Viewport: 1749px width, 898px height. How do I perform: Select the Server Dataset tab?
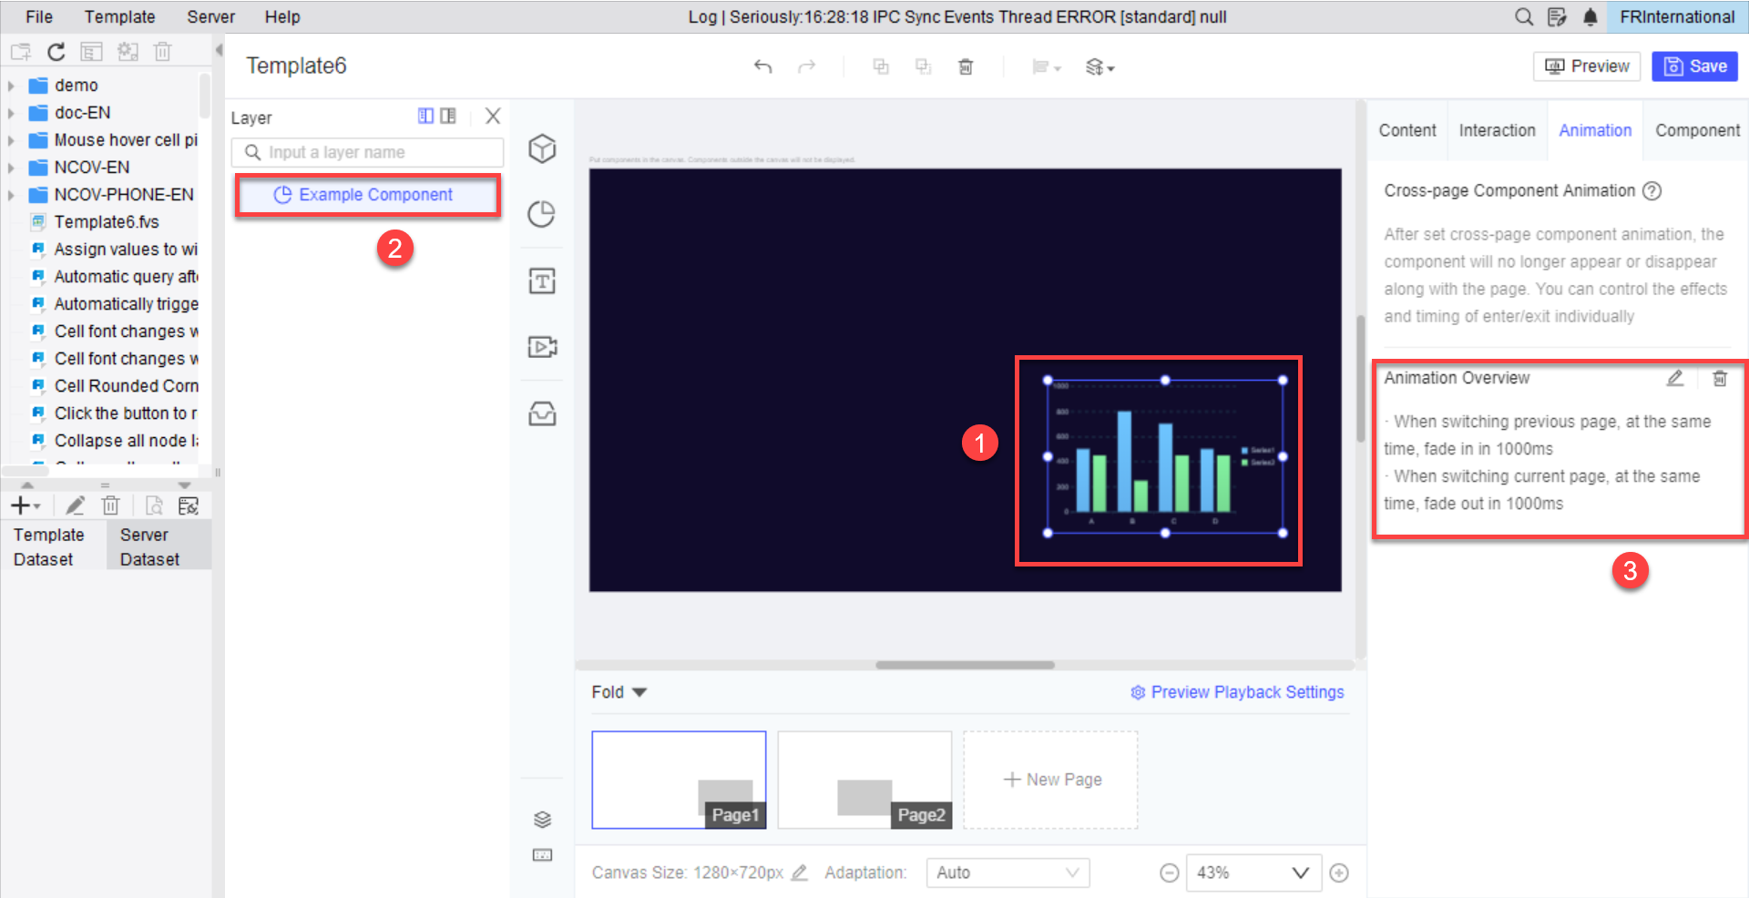coord(159,546)
